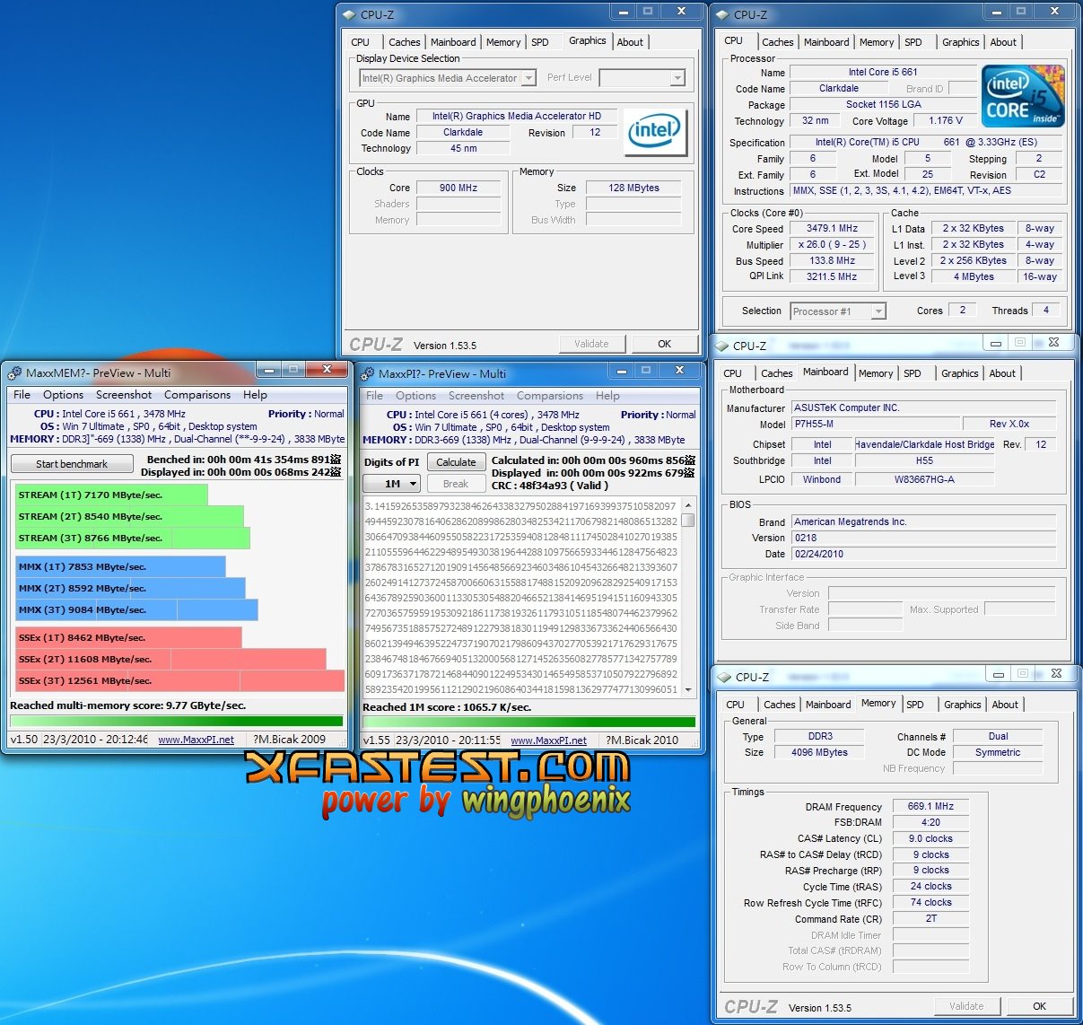Click the CAS# Latency value 9.0 clocks
1083x1025 pixels.
[x=930, y=838]
